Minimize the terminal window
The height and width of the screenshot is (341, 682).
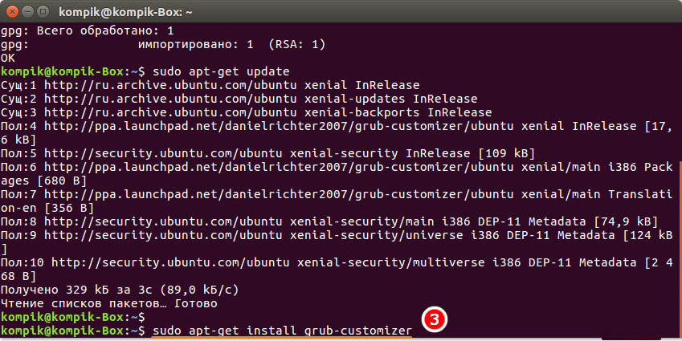27,12
